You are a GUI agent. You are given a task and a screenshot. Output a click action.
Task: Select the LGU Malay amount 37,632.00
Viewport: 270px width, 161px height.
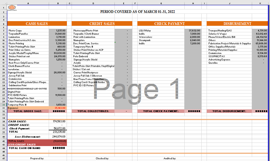click(x=193, y=30)
